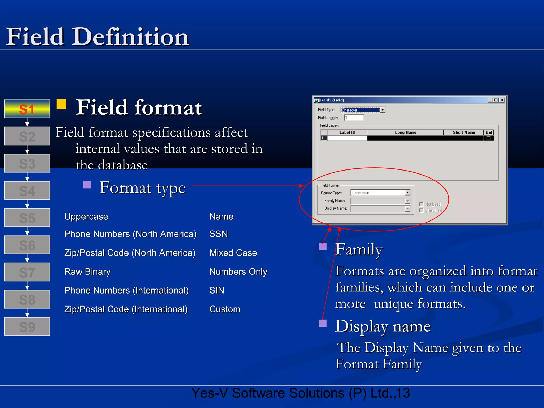This screenshot has height=408, width=544.
Task: Minimize the Field1 (Field) window
Action: 490,100
